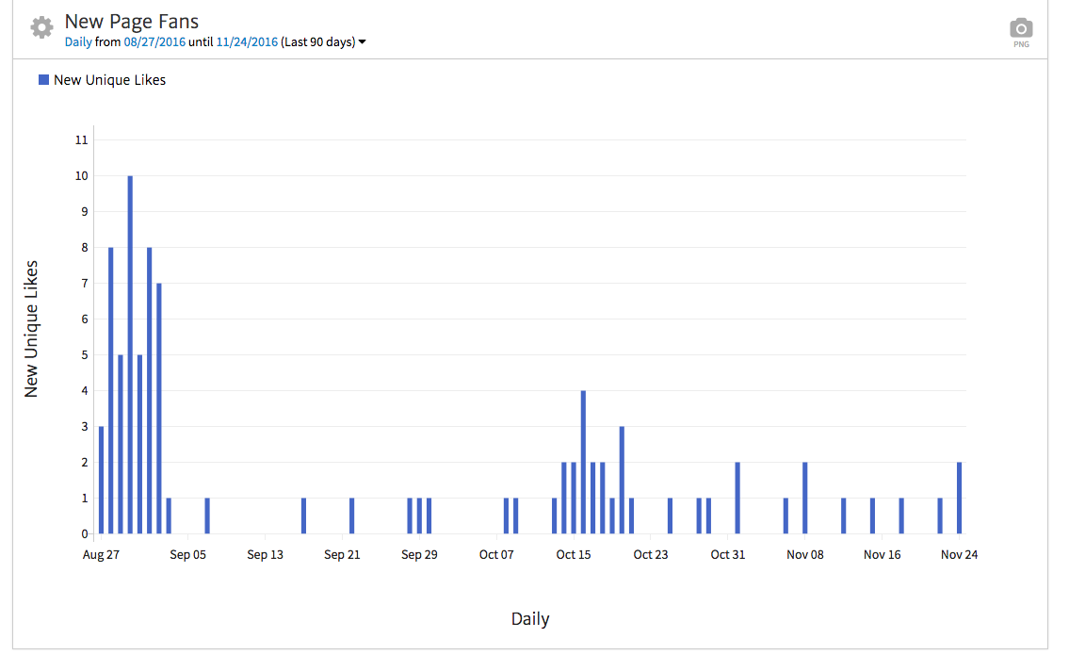
Task: Click the last bar at Nov 24
Action: click(960, 498)
